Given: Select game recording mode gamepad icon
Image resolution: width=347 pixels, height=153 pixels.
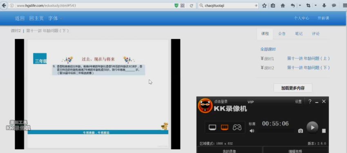Looking at the screenshot, I should [237, 128].
